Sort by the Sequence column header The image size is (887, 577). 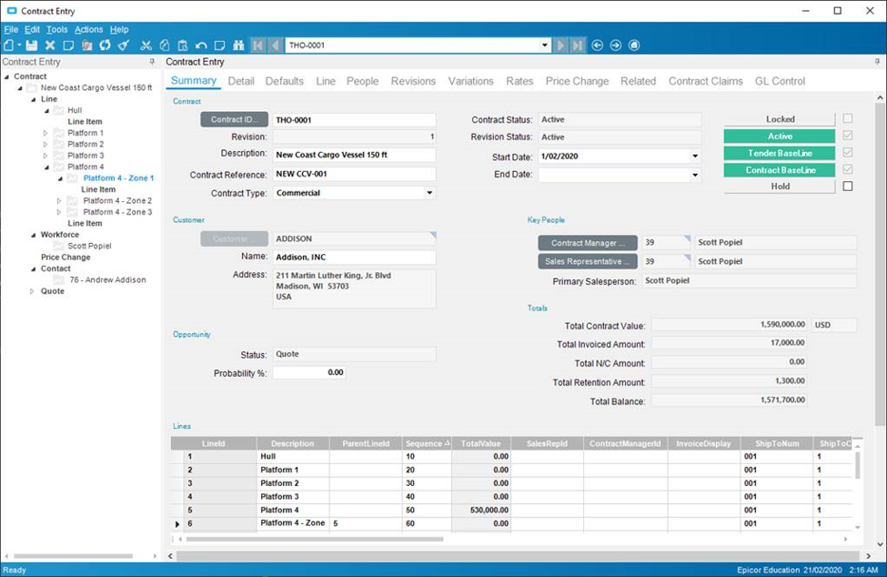click(427, 443)
